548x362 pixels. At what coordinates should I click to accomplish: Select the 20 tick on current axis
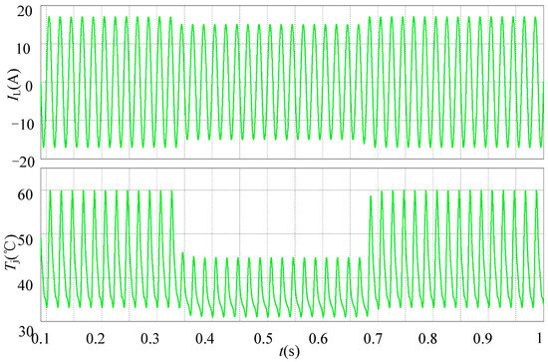pos(24,13)
